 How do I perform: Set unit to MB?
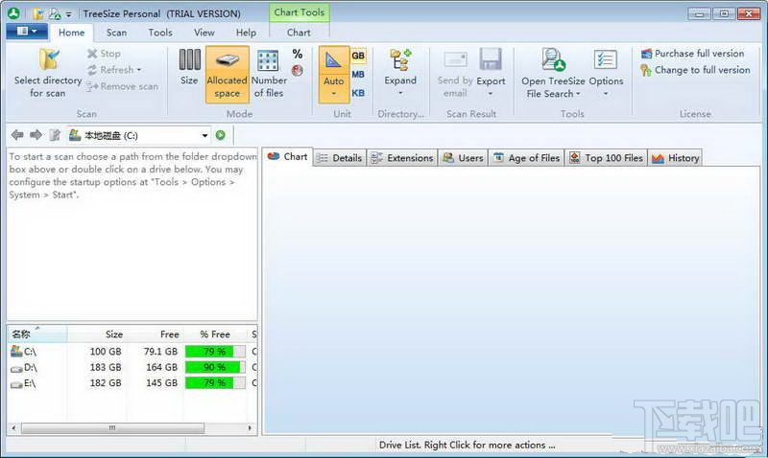pos(358,75)
